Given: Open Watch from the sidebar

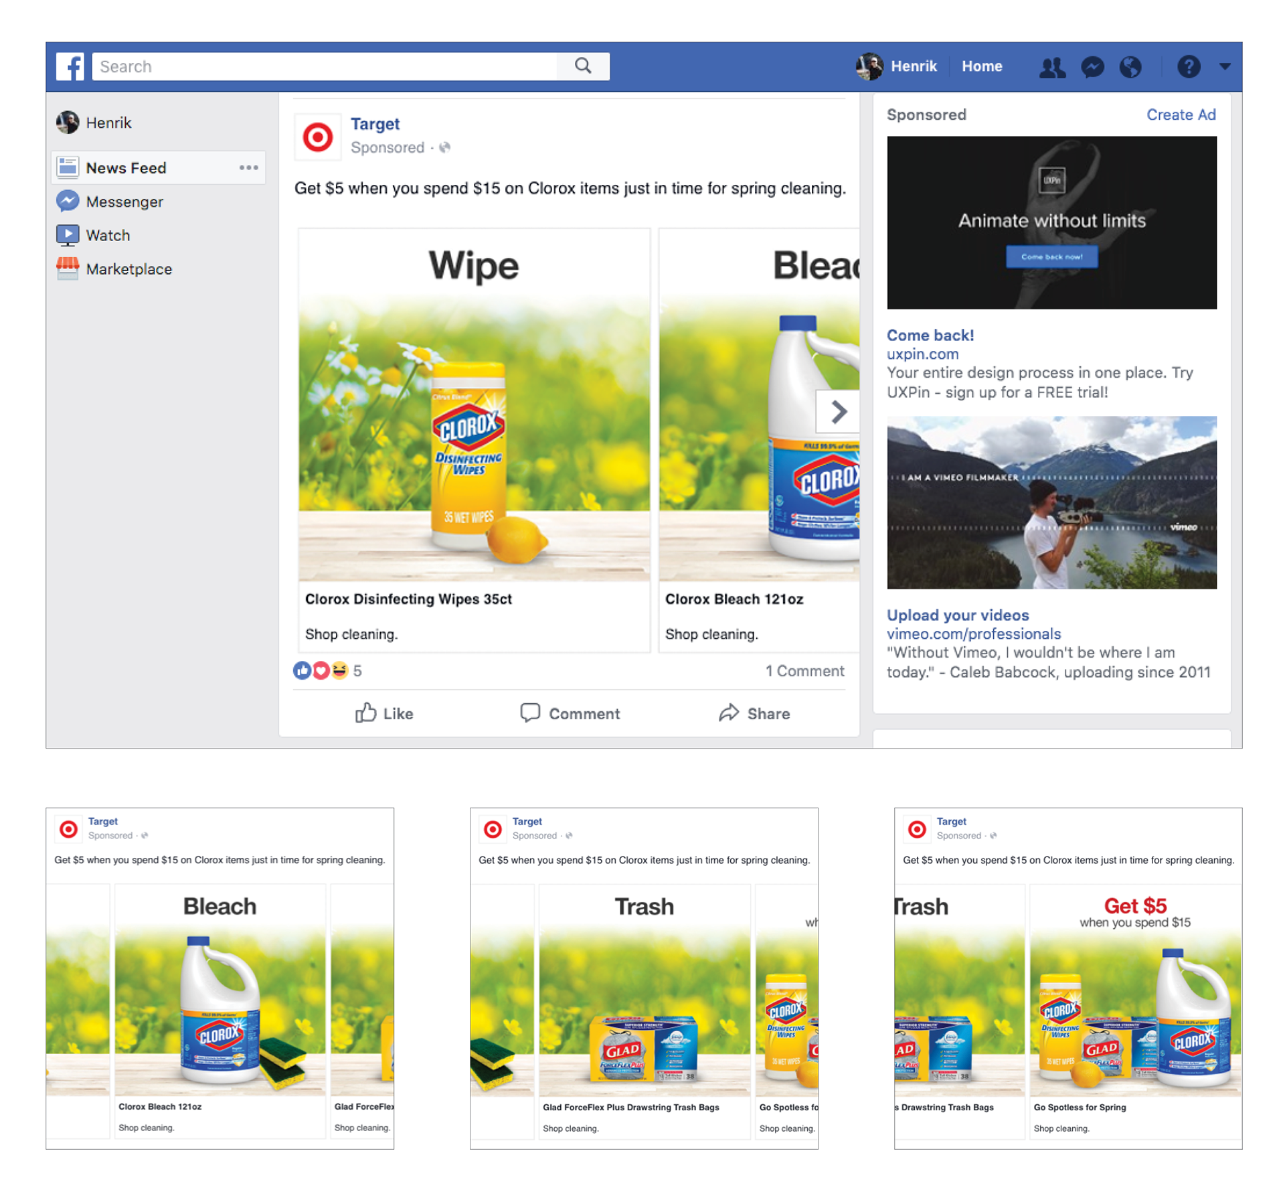Looking at the screenshot, I should click(94, 235).
